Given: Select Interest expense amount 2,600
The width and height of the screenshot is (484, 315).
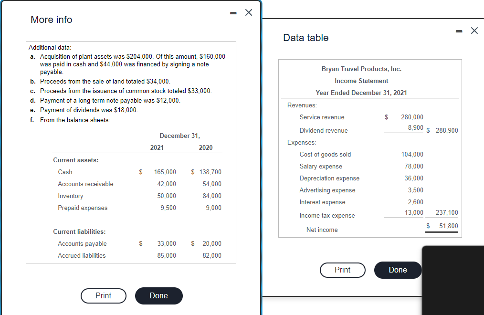Looking at the screenshot, I should click(x=415, y=202).
